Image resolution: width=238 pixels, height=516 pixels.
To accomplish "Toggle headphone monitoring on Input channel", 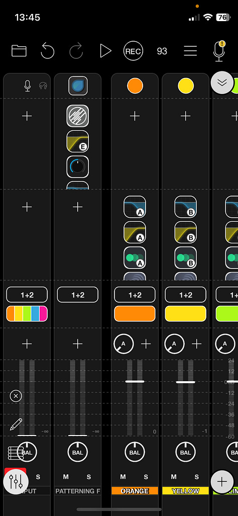I will 43,86.
